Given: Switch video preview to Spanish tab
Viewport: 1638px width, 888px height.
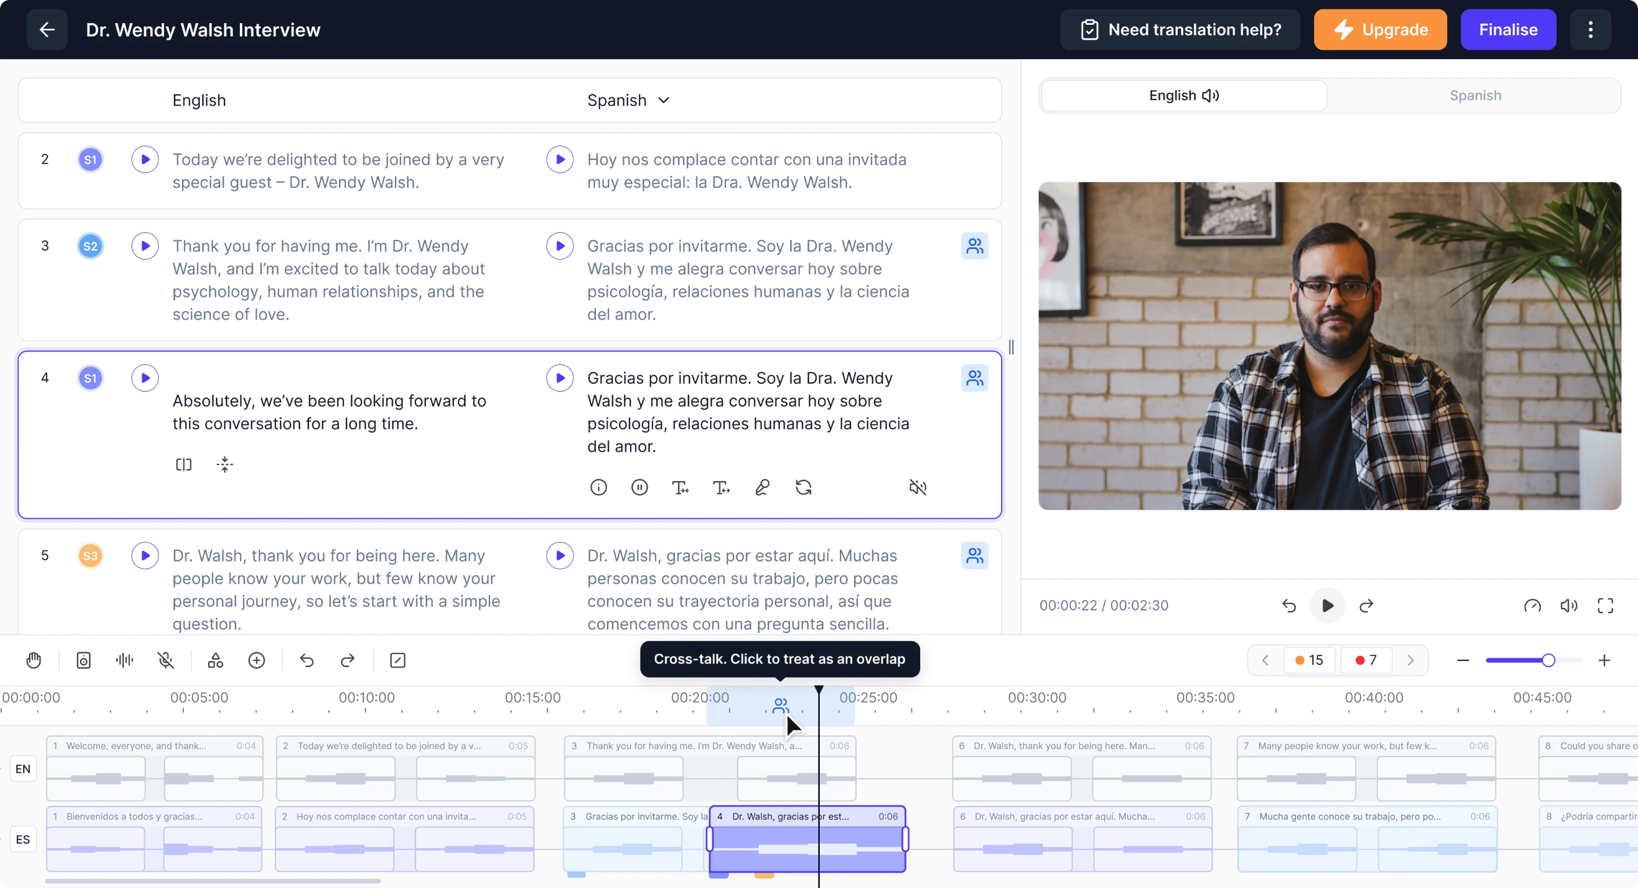Looking at the screenshot, I should (x=1475, y=96).
